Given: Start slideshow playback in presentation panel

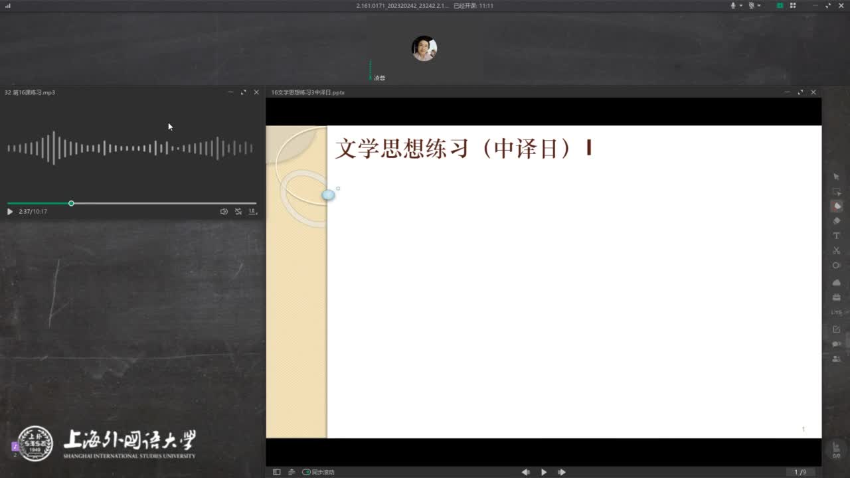Looking at the screenshot, I should 544,472.
